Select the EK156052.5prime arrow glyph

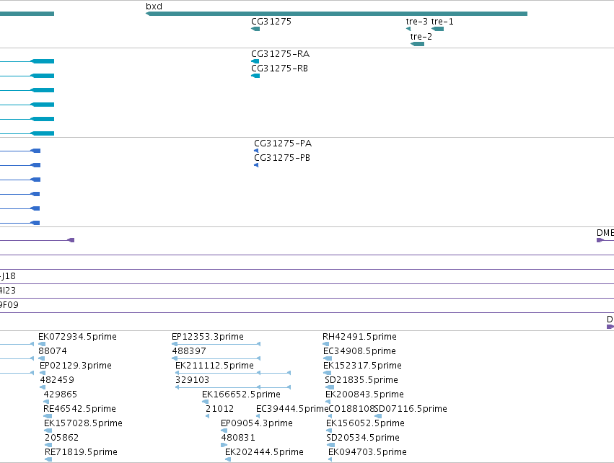pyautogui.click(x=329, y=431)
